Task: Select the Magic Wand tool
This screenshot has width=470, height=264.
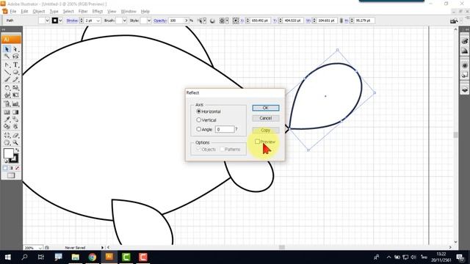Action: click(x=7, y=56)
